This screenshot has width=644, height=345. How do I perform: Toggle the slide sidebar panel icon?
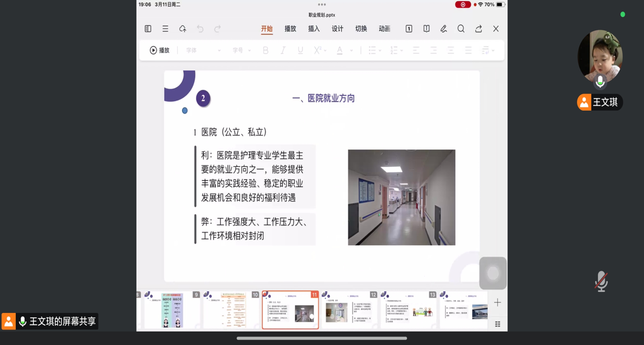tap(148, 29)
